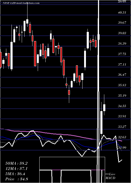The image size is (131, 183).
Task: Click the 12MA : 37.1 reading
Action: [x=16, y=169]
